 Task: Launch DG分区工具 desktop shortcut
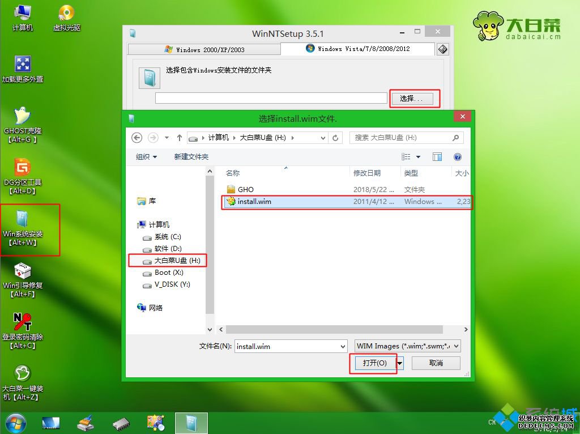pyautogui.click(x=23, y=176)
